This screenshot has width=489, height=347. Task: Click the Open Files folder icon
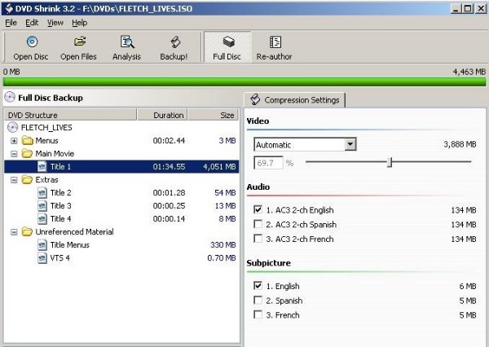pyautogui.click(x=80, y=42)
